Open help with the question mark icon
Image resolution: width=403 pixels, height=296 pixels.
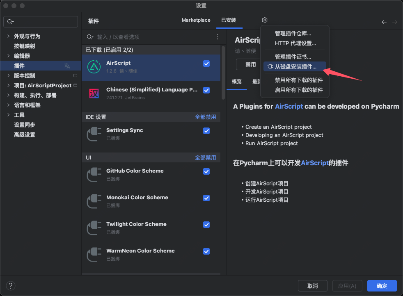coord(11,286)
